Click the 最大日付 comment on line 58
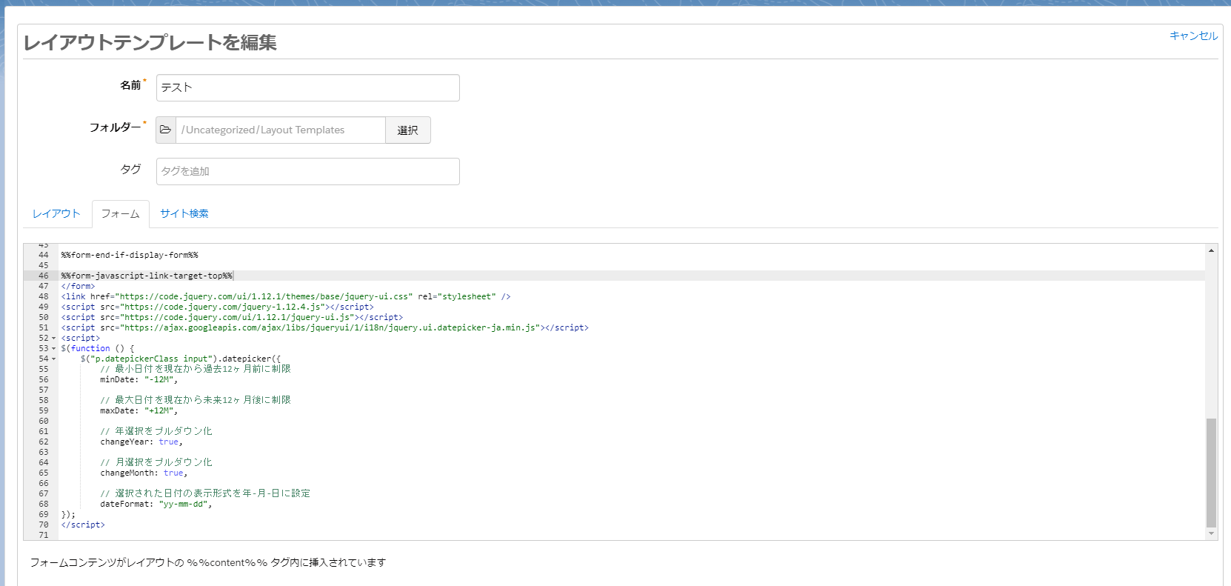 pos(196,400)
